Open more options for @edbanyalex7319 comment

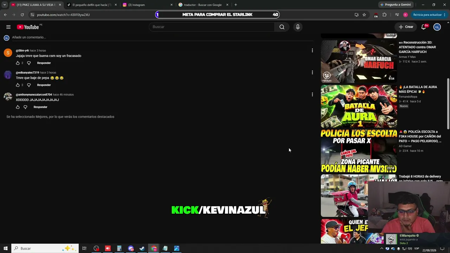[x=312, y=73]
